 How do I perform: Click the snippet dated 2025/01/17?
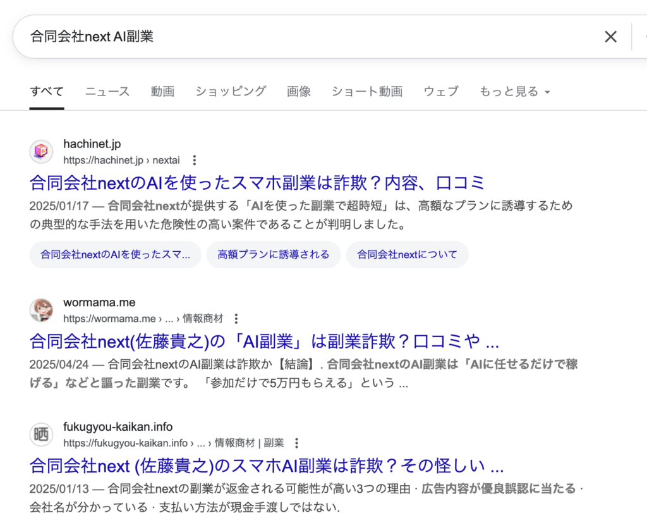(x=301, y=215)
